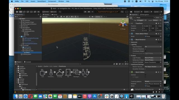Disable the Mesh Collider component checkbox
The width and height of the screenshot is (179, 100).
134,72
